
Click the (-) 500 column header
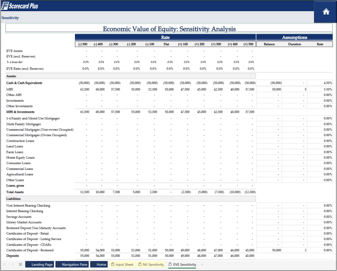[x=83, y=44]
